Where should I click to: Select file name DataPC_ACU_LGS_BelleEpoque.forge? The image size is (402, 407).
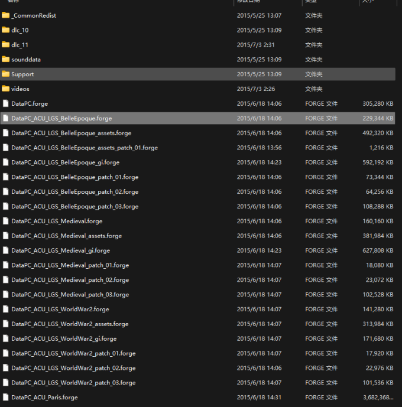[61, 118]
